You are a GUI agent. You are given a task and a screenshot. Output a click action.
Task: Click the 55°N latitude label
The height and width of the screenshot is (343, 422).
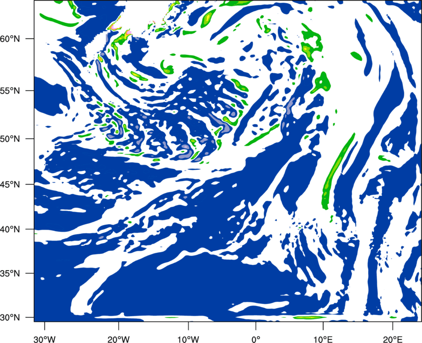click(10, 91)
